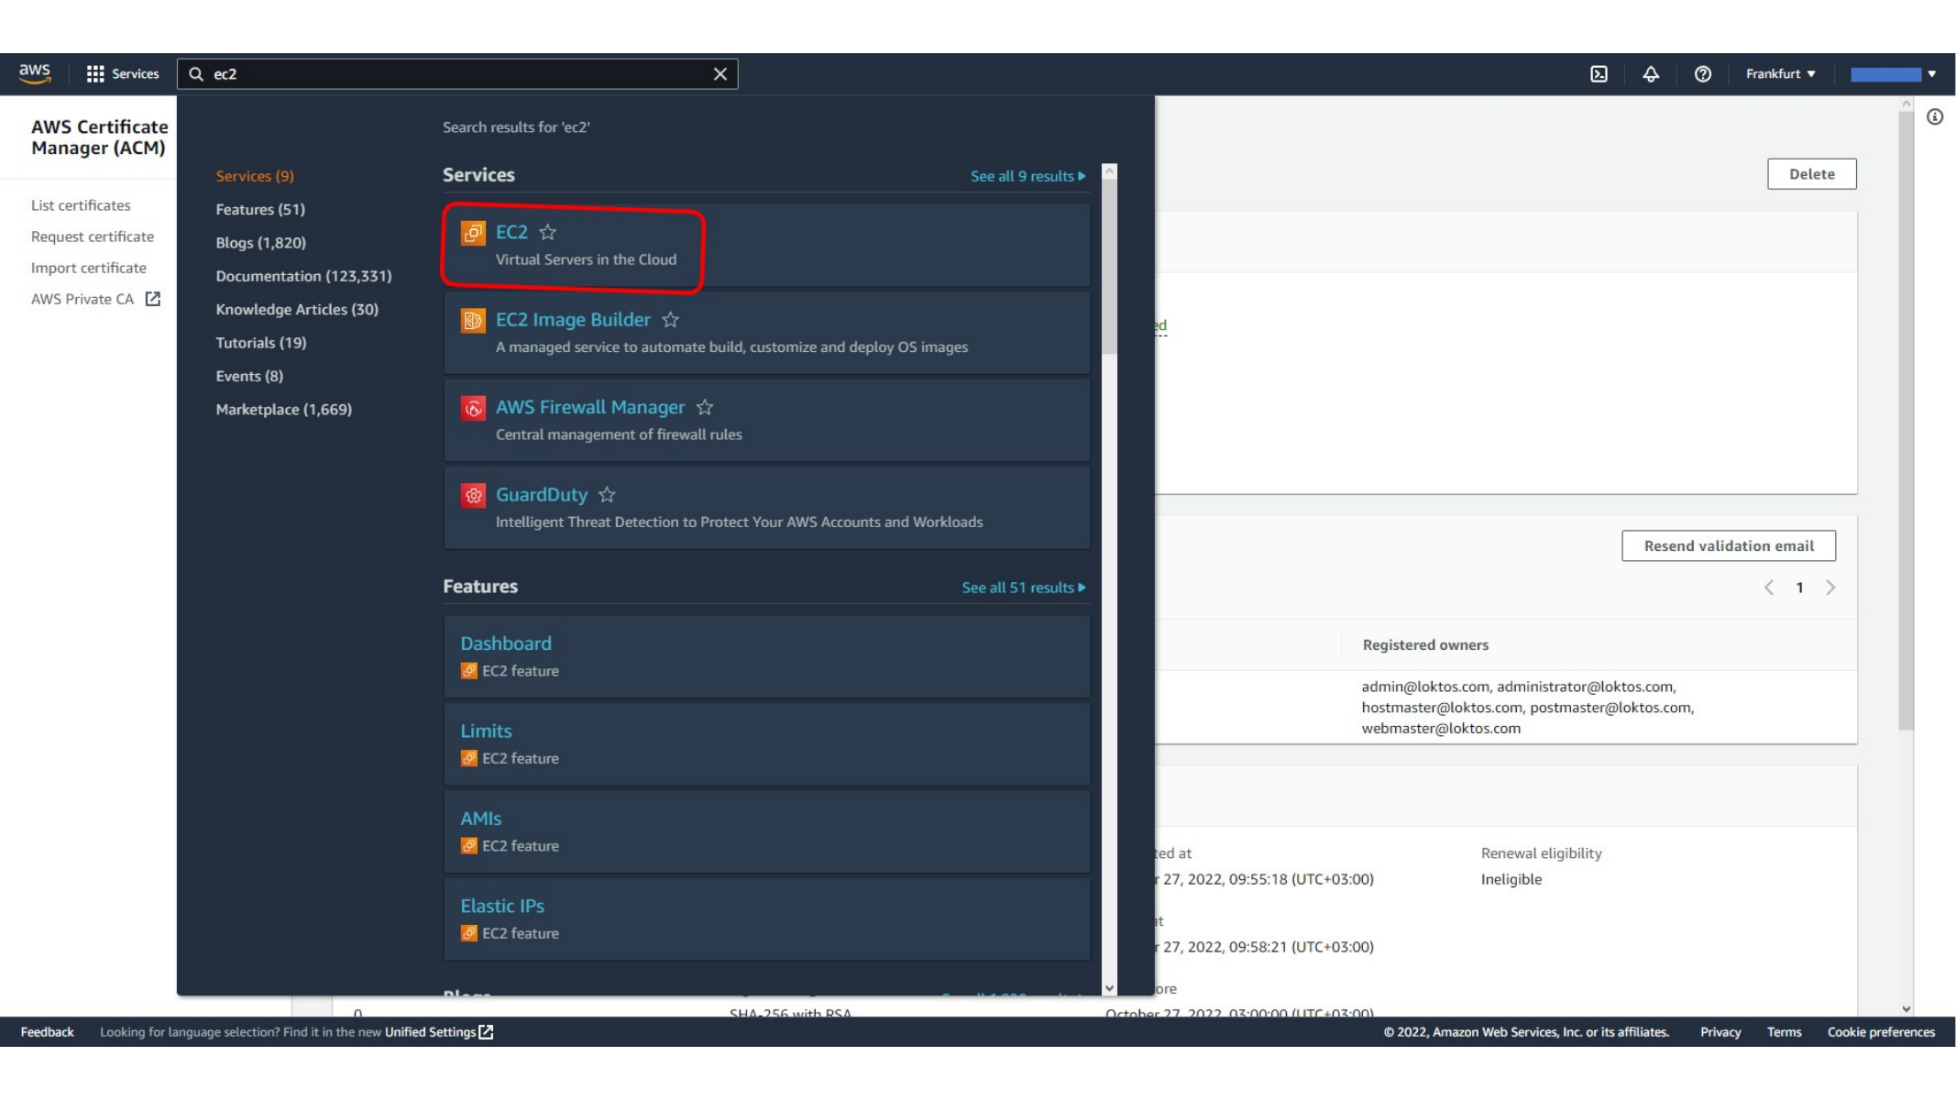
Task: Open the help question mark menu
Action: click(1703, 74)
